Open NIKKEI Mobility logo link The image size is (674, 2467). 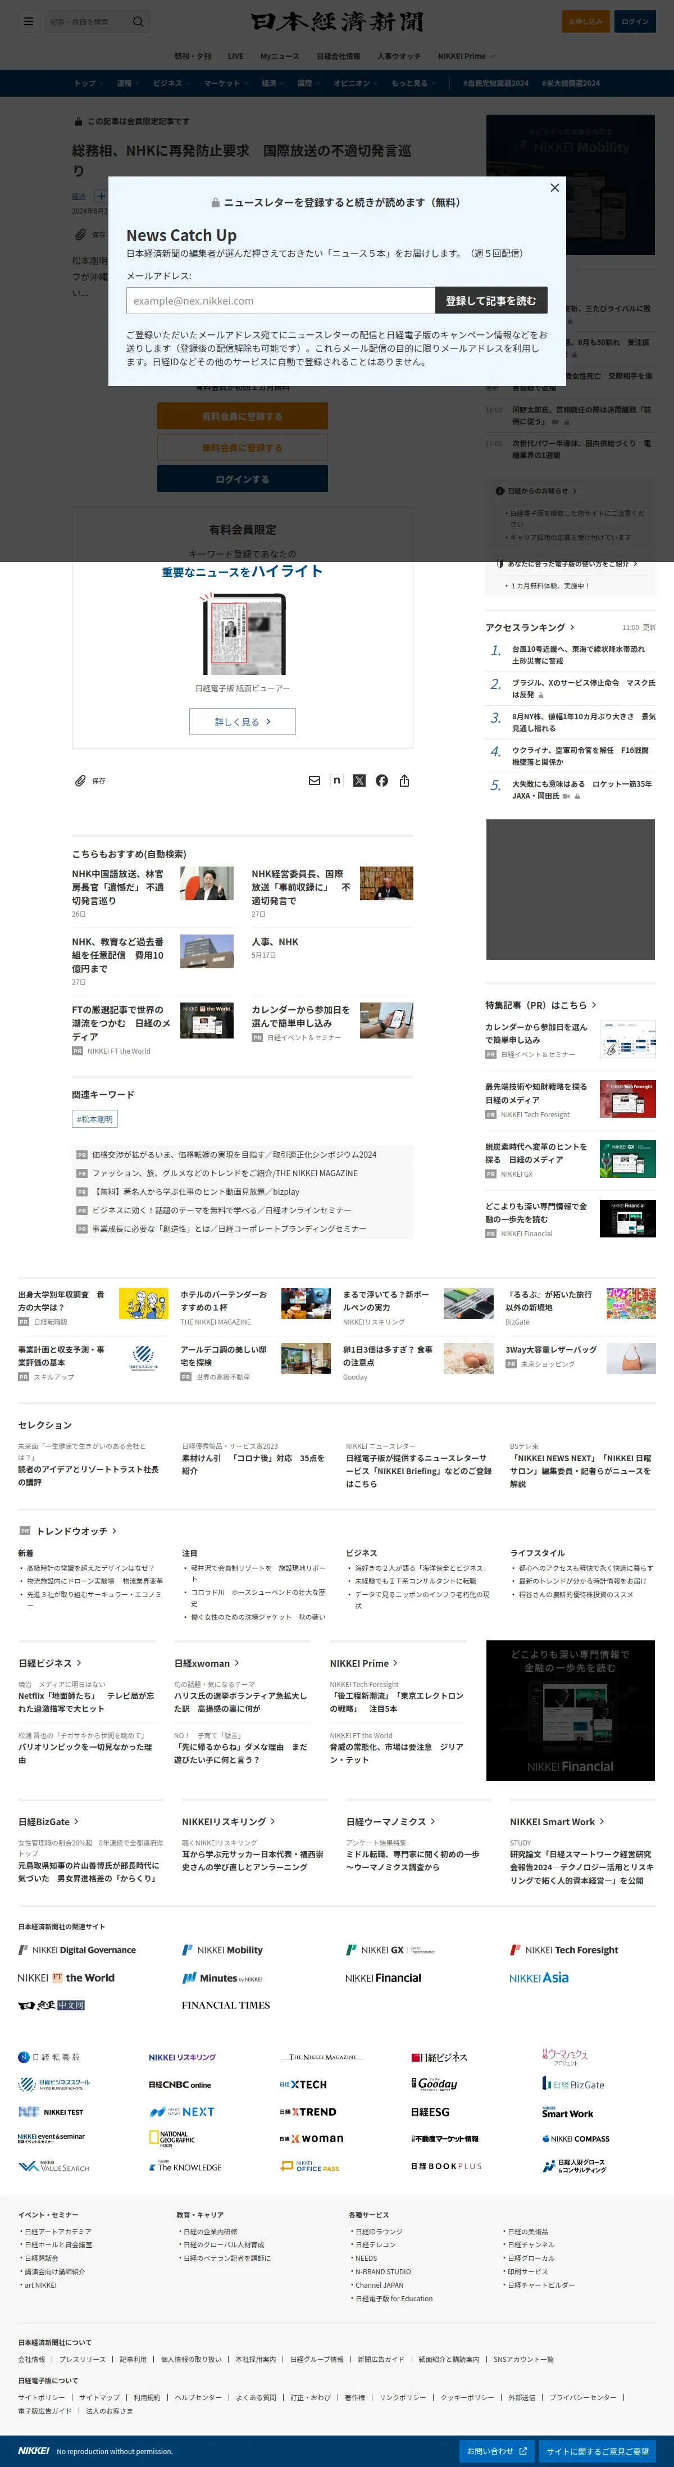[222, 1950]
